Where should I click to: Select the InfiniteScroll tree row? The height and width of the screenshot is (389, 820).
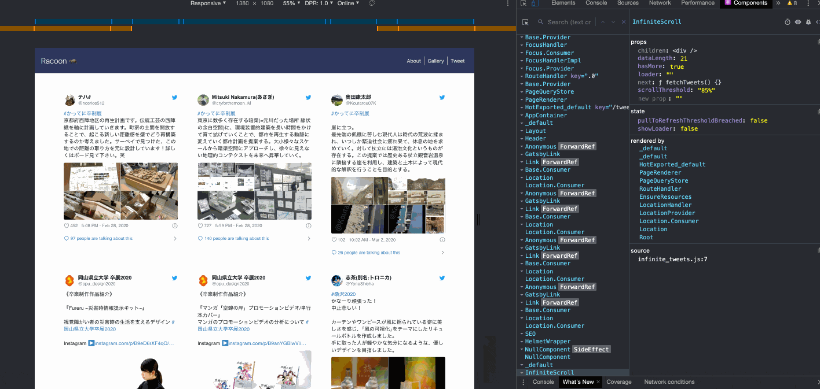(573, 373)
